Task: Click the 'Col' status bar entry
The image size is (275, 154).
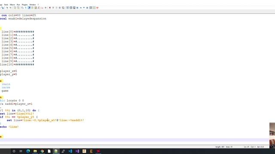Action: pyautogui.click(x=253, y=147)
